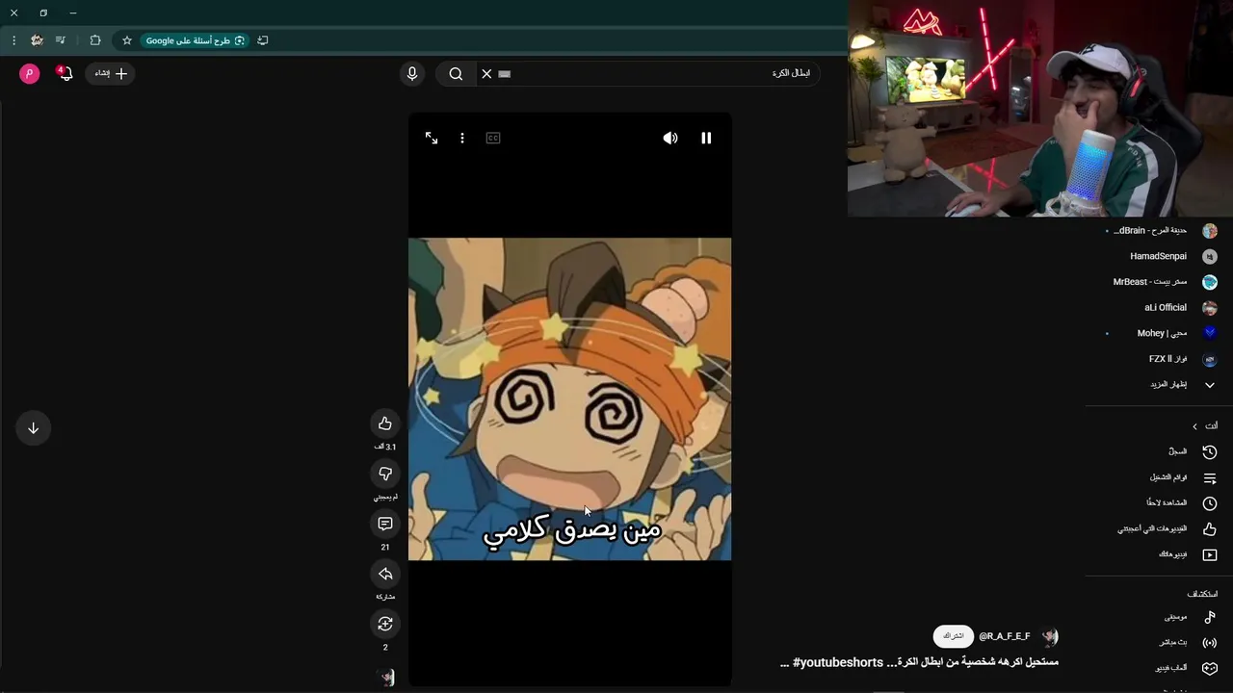Open the browser profile avatar
Screen dimensions: 1233x693
tap(37, 40)
